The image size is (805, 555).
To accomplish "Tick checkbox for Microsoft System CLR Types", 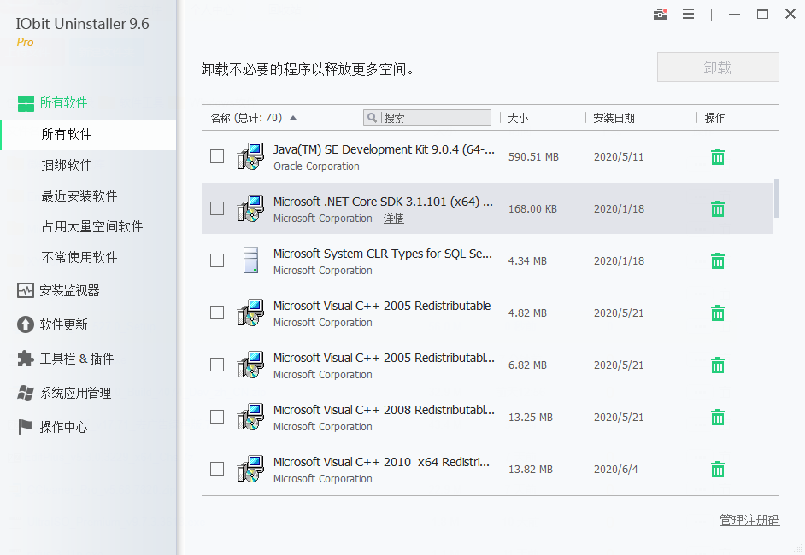I will point(217,260).
